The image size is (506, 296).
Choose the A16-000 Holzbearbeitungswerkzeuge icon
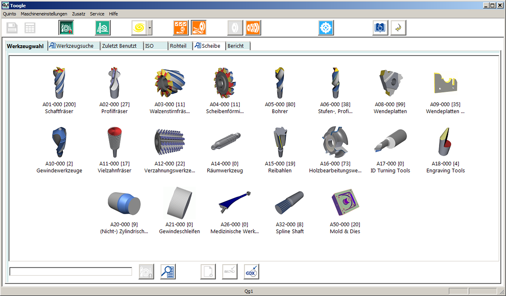point(335,142)
